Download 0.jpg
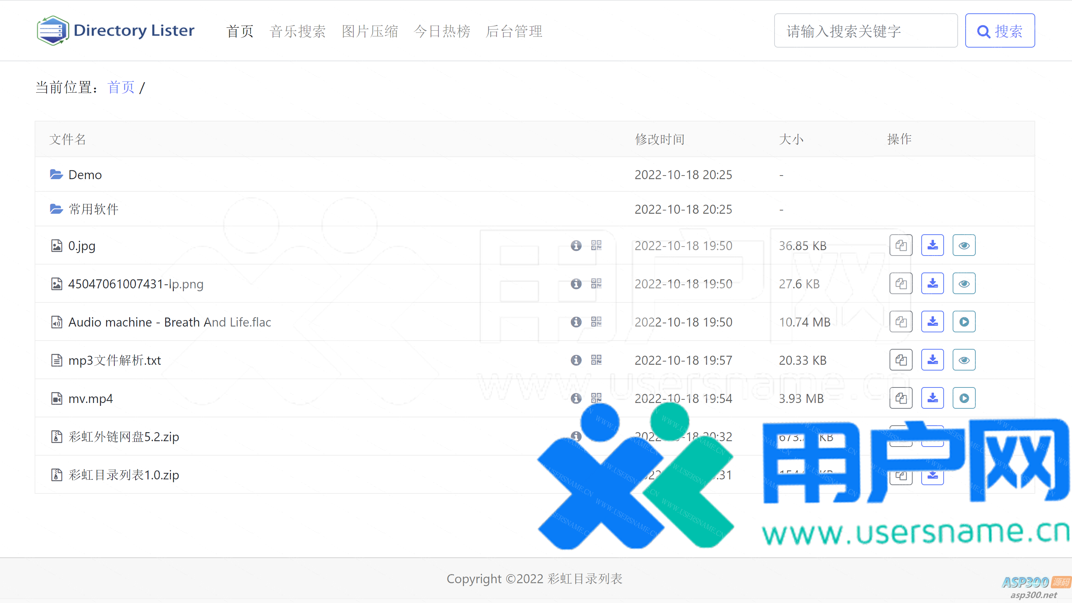1072x603 pixels. coord(932,245)
